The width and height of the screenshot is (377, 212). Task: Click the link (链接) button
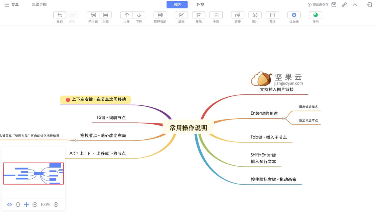coord(238,15)
